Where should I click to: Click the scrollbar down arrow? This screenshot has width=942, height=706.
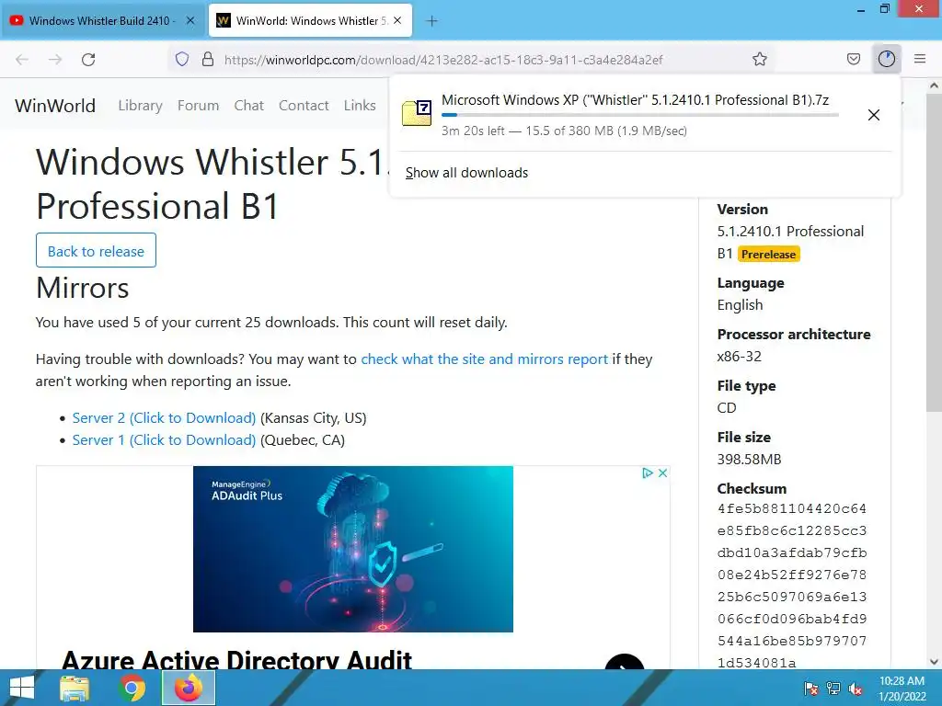[x=934, y=662]
